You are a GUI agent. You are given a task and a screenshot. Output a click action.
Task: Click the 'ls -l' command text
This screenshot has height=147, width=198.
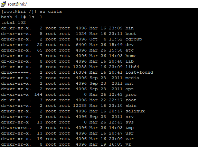[36, 17]
